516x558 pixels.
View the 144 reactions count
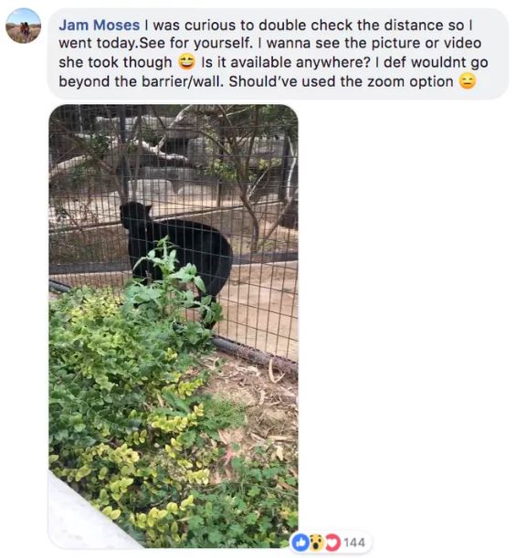click(x=354, y=542)
